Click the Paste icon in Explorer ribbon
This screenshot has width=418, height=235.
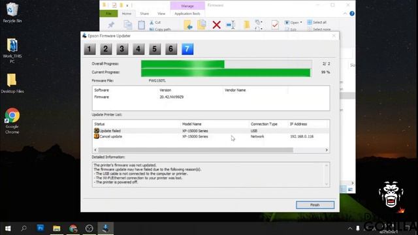tap(141, 25)
